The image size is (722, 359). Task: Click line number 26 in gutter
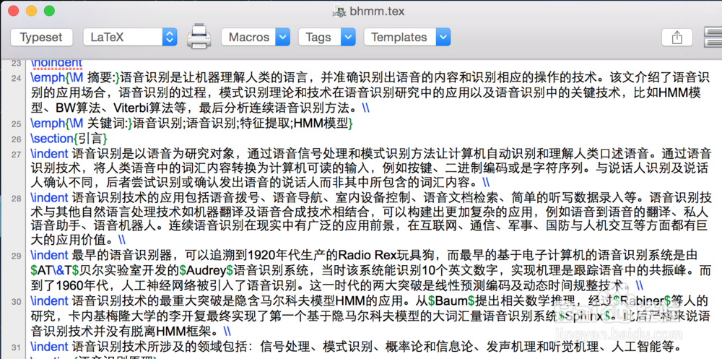[16, 139]
